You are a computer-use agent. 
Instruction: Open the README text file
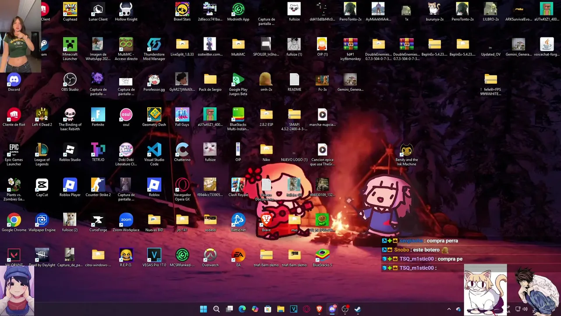294,82
